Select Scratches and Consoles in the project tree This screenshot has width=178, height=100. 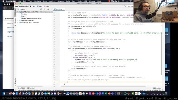(29, 22)
